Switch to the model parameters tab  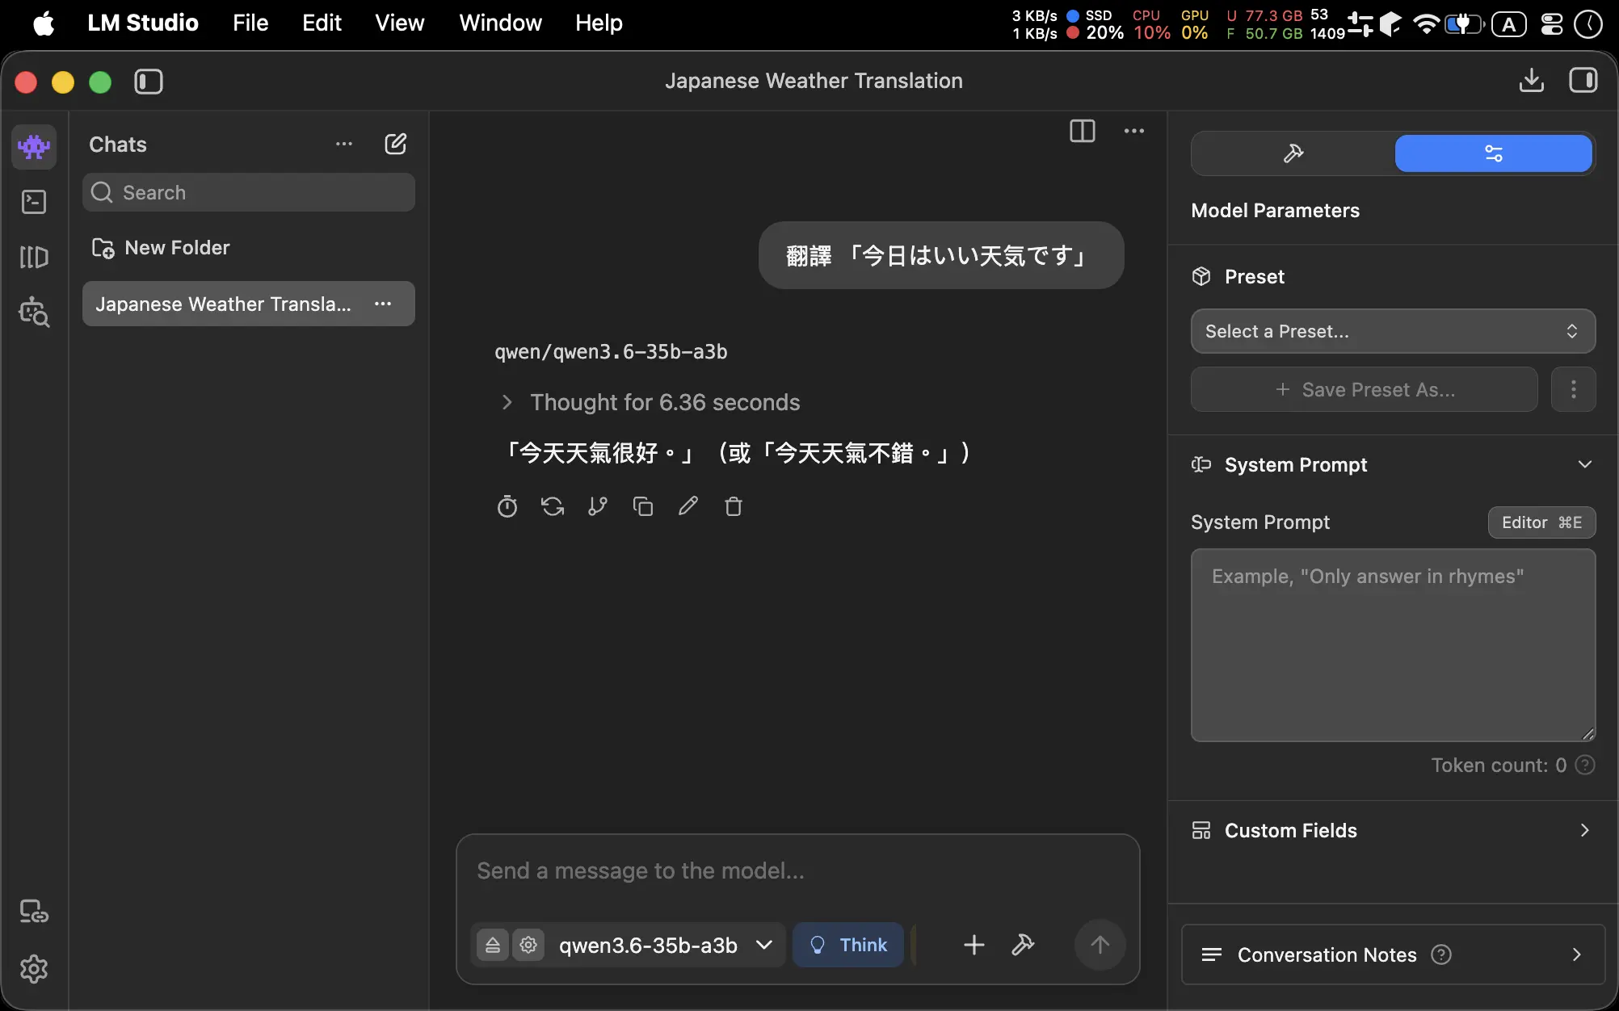tap(1494, 153)
